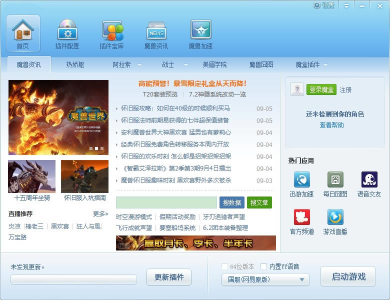
Task: Open headline 高能预警！暴雪限定礼盒从天而降
Action: pyautogui.click(x=192, y=83)
